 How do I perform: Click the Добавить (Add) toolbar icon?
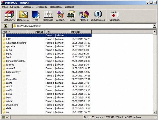(x=9, y=16)
